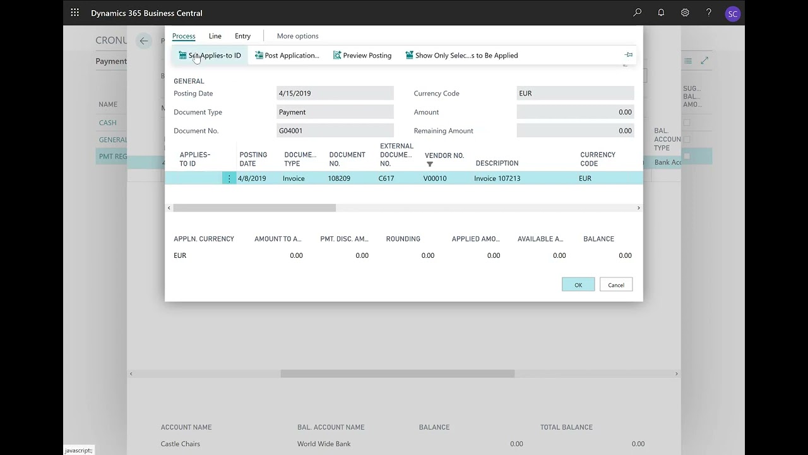The image size is (808, 455).
Task: Sort by Posting Date column header
Action: [x=253, y=159]
